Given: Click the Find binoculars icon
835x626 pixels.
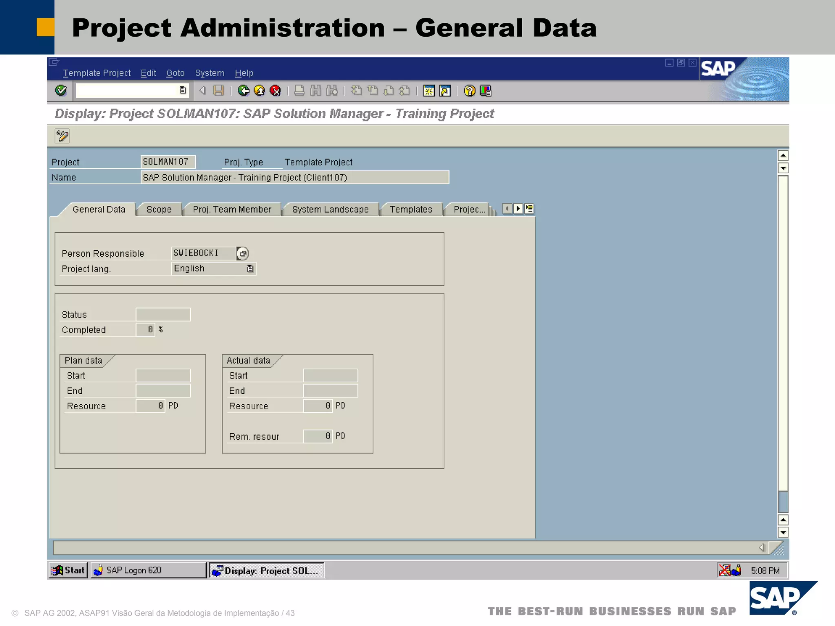Looking at the screenshot, I should point(316,90).
